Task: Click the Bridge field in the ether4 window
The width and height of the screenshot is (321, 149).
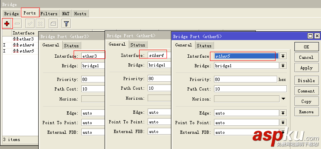Action: coord(159,65)
